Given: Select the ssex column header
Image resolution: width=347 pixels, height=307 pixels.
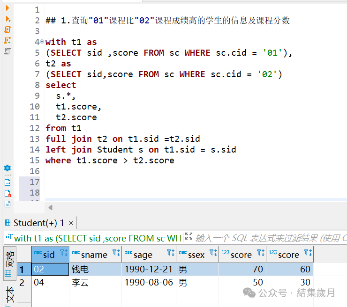Looking at the screenshot, I should [x=197, y=255].
